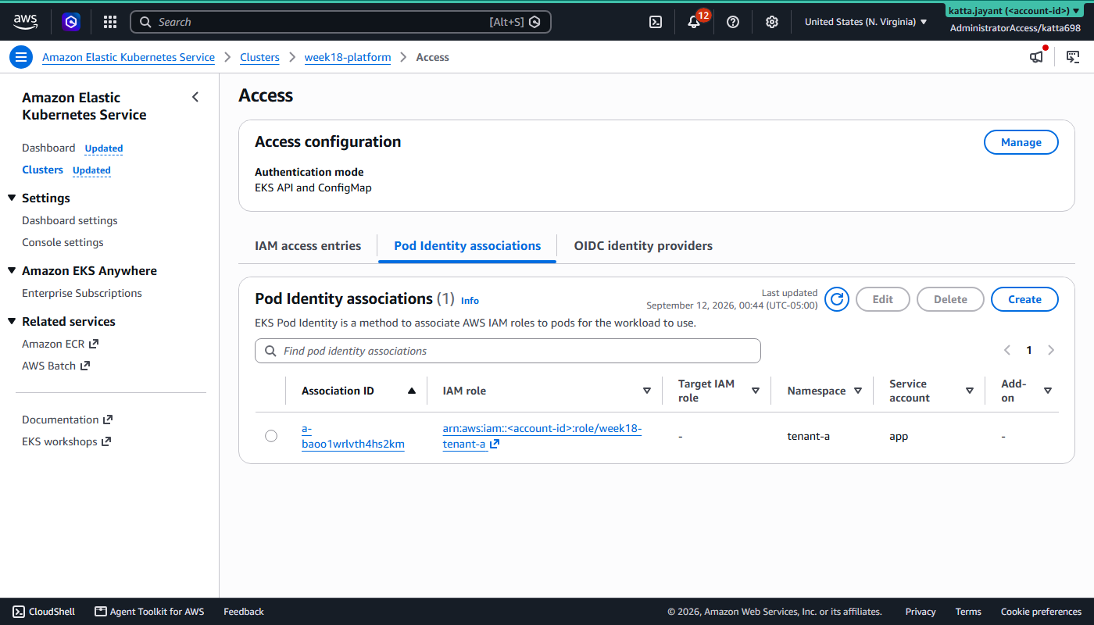This screenshot has height=625, width=1094.
Task: Switch to the IAM access entries tab
Action: click(308, 245)
